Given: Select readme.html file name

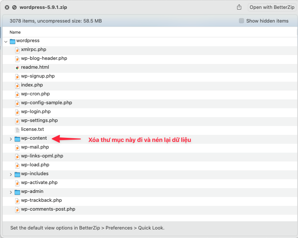Looking at the screenshot, I should tap(35, 67).
